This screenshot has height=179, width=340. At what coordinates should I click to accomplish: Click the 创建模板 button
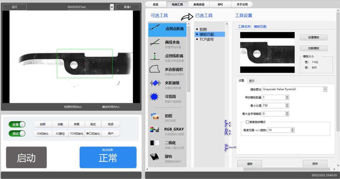click(x=314, y=37)
